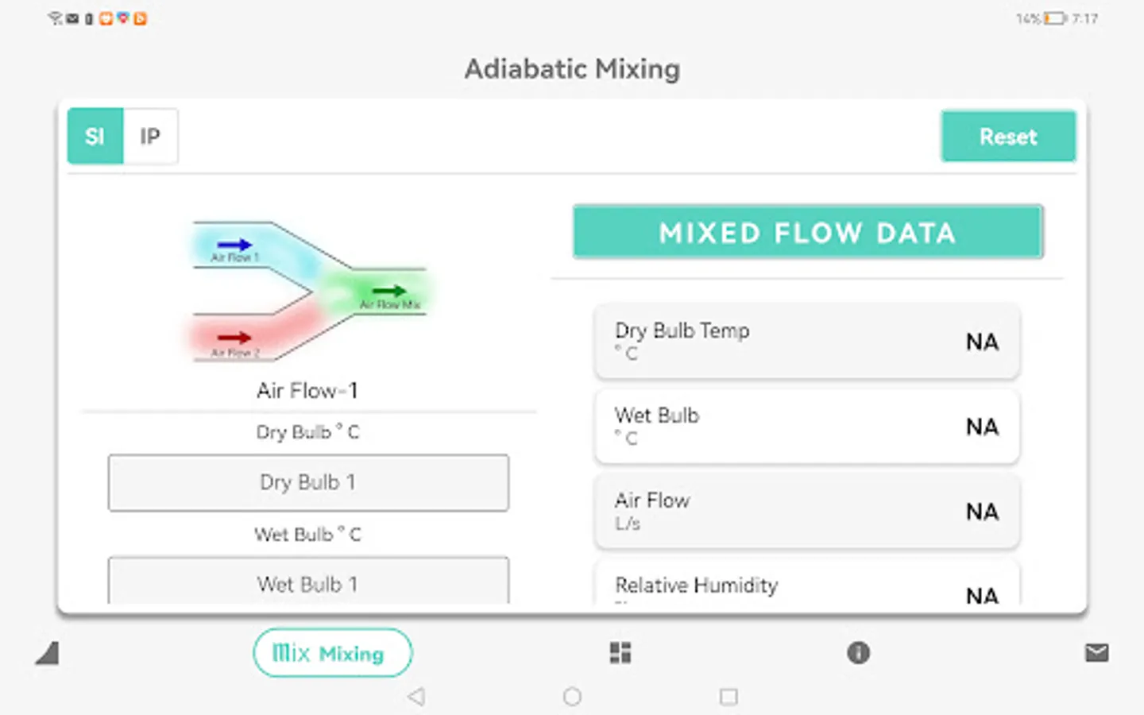Select the Wet Bulb result card

(806, 426)
